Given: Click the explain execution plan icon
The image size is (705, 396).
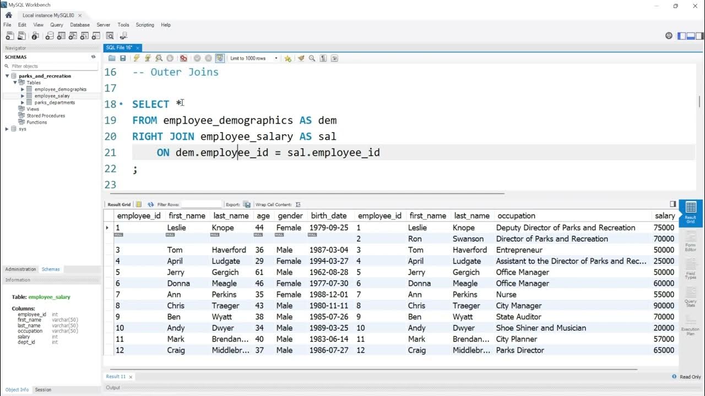Looking at the screenshot, I should click(159, 58).
